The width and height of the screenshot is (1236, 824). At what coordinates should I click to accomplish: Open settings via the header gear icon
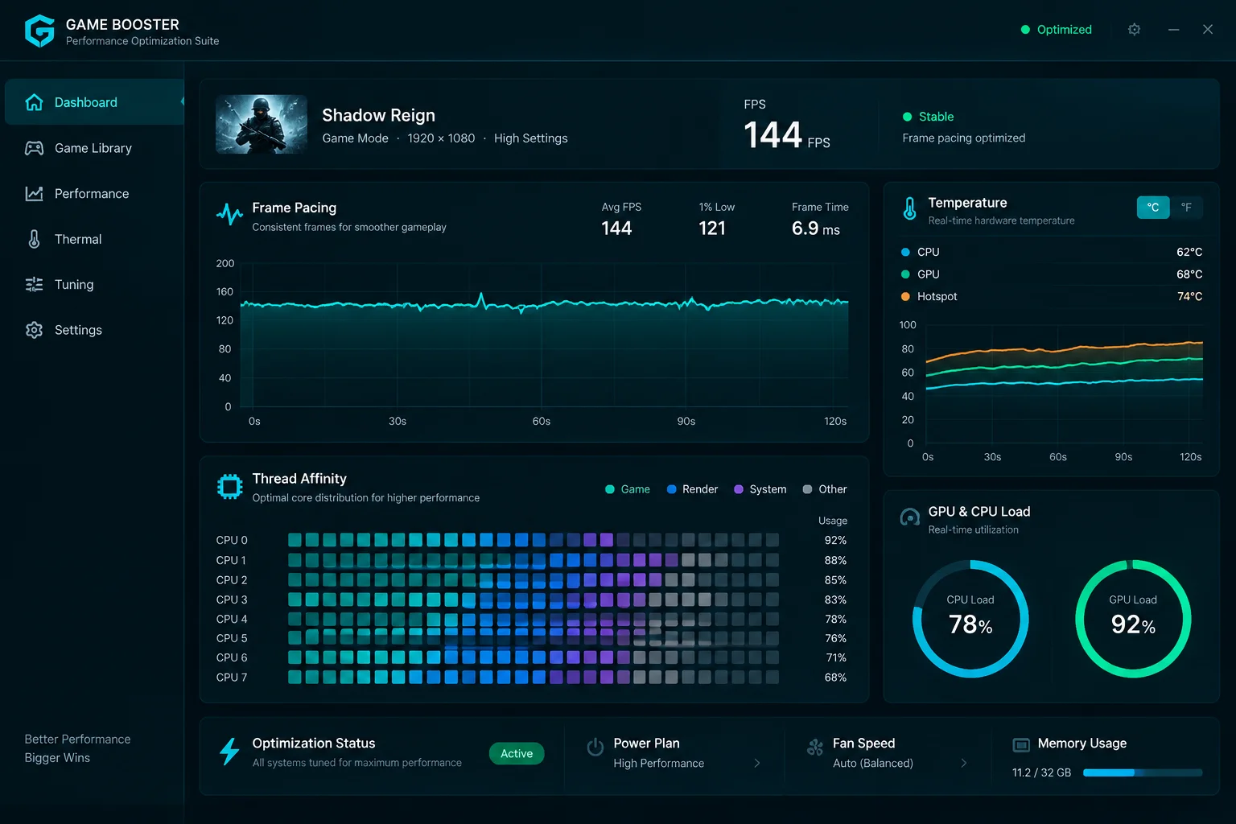point(1134,30)
